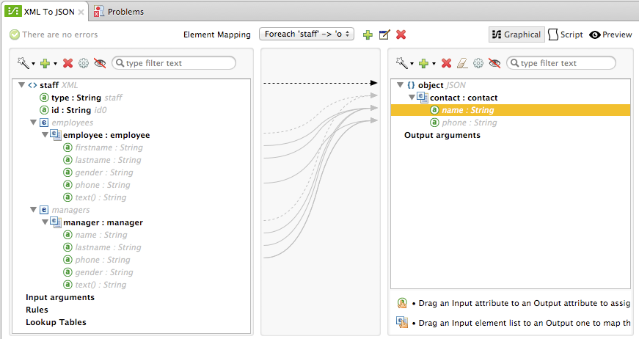639x339 pixels.
Task: Toggle the eye visibility icon in input panel
Action: (x=100, y=64)
